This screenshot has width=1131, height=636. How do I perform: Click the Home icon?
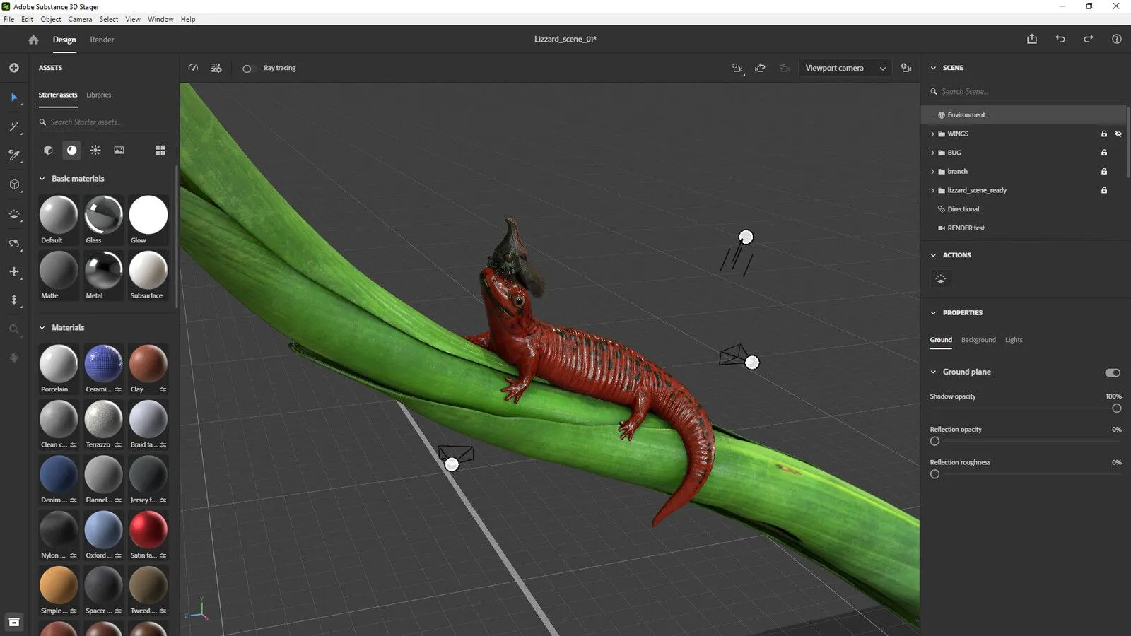coord(33,40)
